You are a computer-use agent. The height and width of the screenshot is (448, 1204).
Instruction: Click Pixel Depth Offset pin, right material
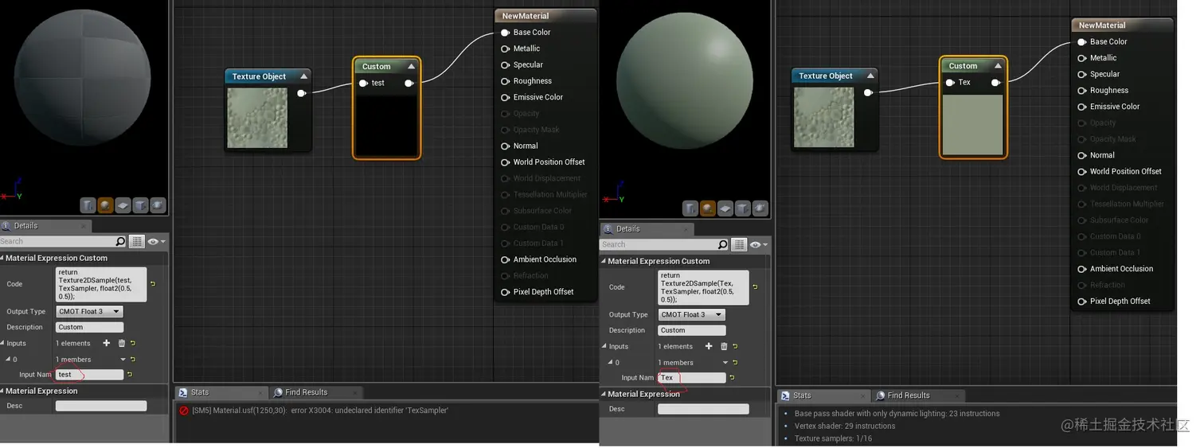[1081, 301]
